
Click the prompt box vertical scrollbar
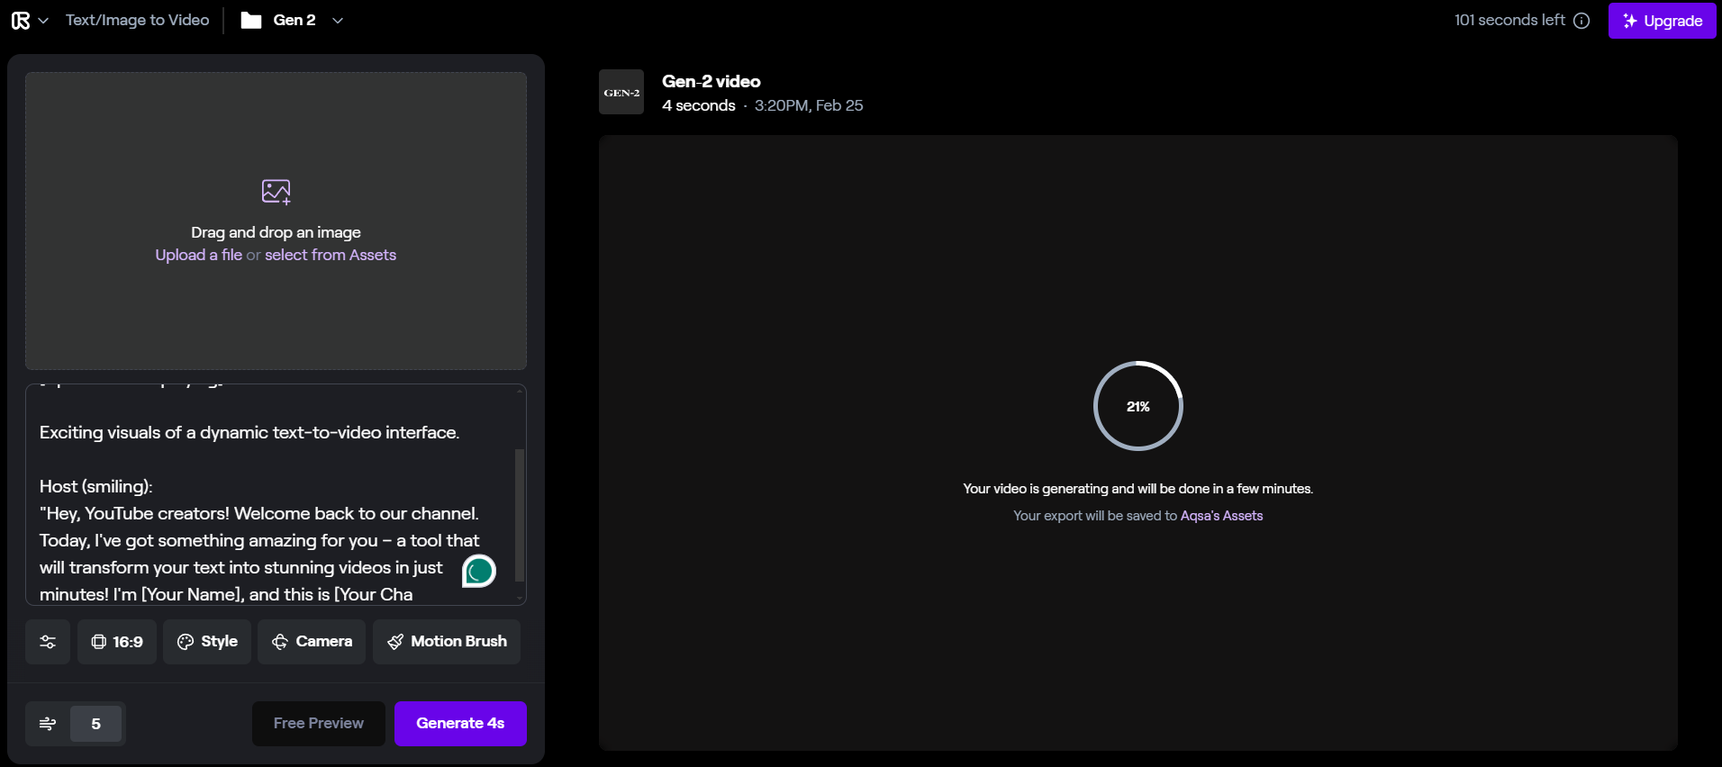tap(519, 514)
